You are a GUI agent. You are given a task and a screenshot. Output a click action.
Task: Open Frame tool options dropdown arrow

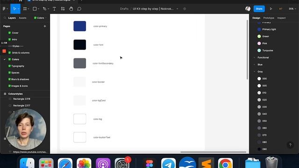click(28, 9)
